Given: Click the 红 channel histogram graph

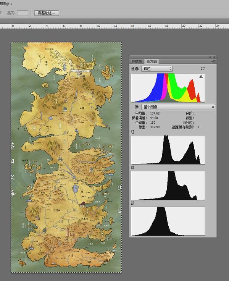Looking at the screenshot, I should tap(168, 150).
